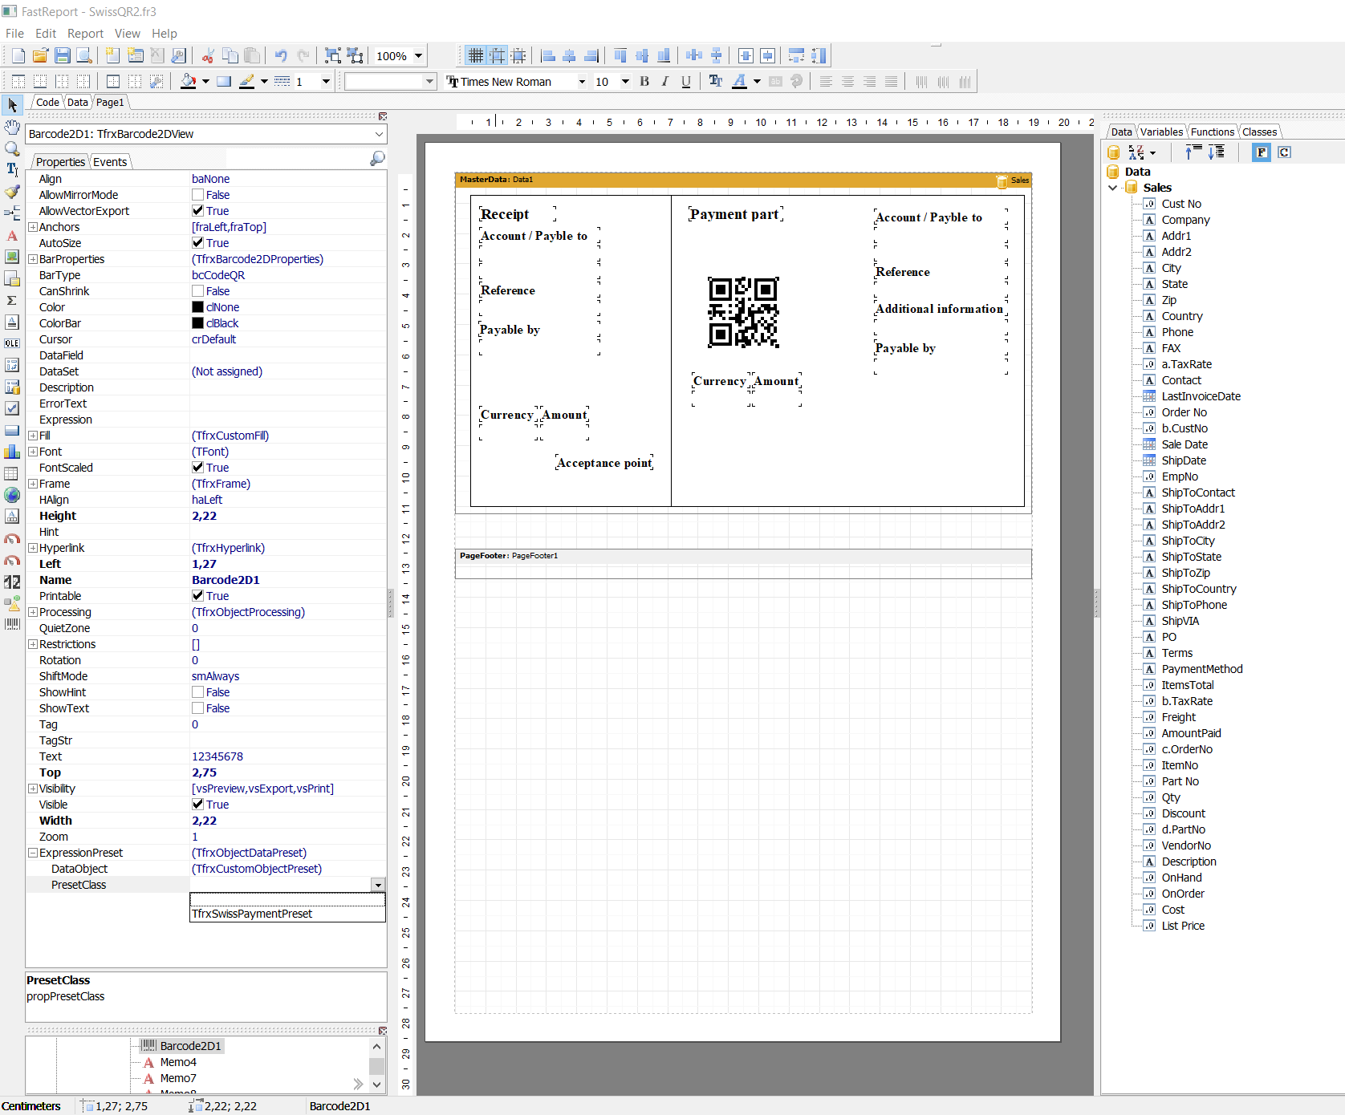The height and width of the screenshot is (1115, 1345).
Task: Toggle the Printable checkbox
Action: point(197,596)
